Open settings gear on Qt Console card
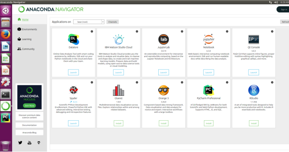Viewport: 289px width, 152px height. (x=272, y=31)
